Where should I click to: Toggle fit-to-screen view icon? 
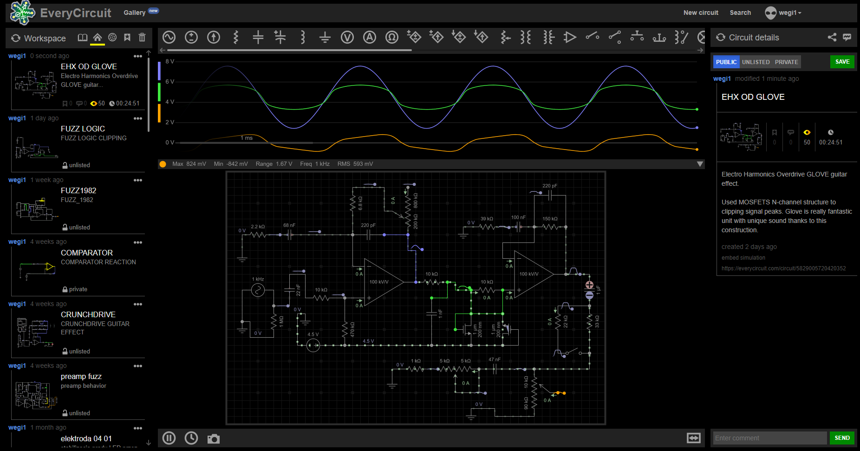tap(694, 438)
